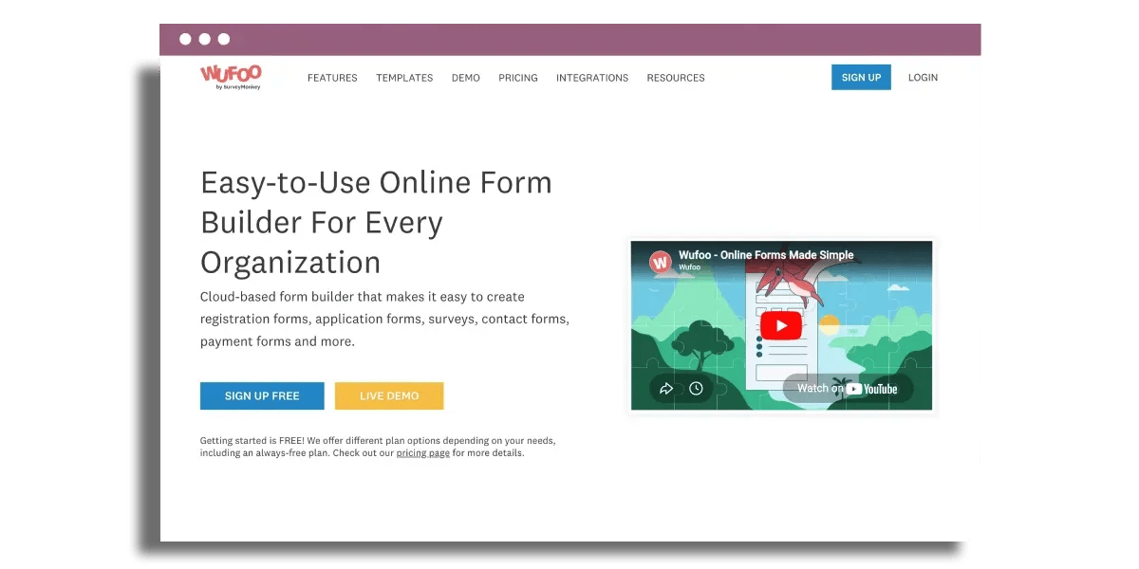Click the blue Sign Up header button
Screen dimensions: 1139x569
click(861, 78)
